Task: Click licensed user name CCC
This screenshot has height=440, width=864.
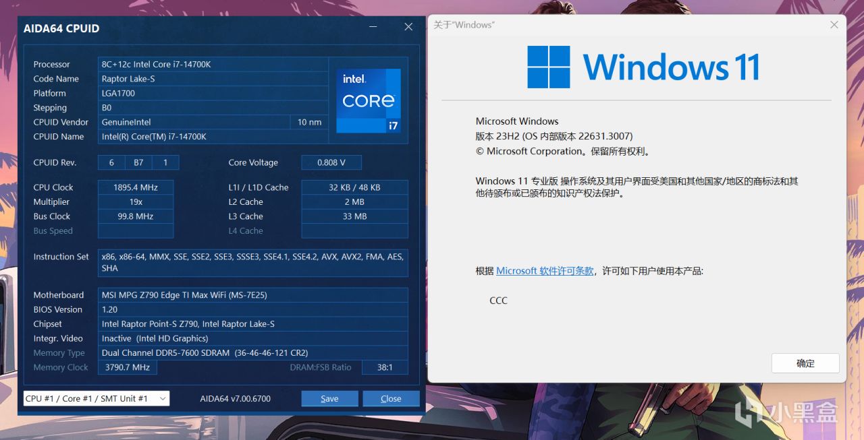Action: tap(498, 301)
